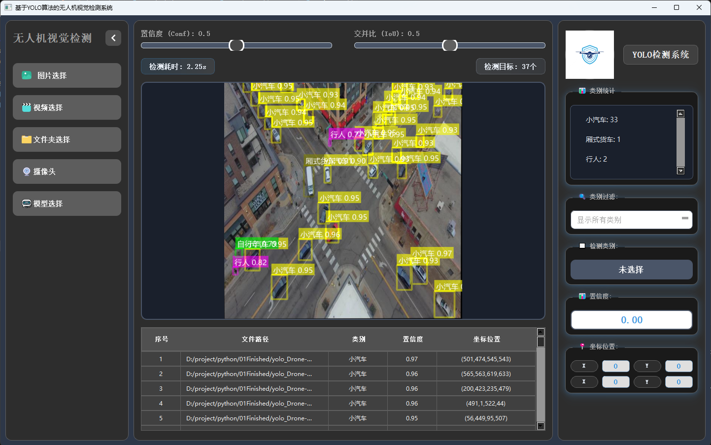Click the image selection picture icon
This screenshot has height=445, width=711.
(27, 75)
